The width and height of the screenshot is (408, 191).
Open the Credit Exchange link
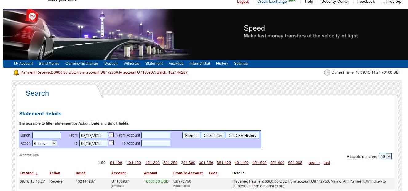click(x=272, y=2)
